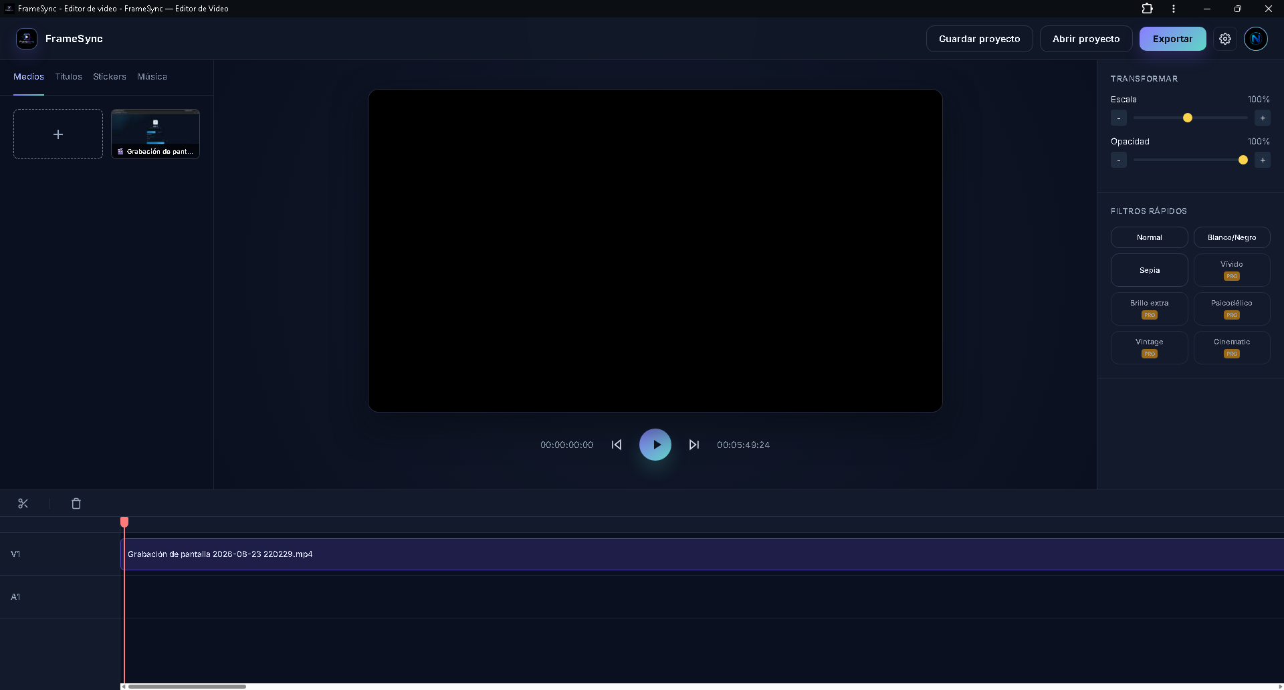Click the trash delete clip icon
This screenshot has width=1284, height=690.
pos(76,503)
